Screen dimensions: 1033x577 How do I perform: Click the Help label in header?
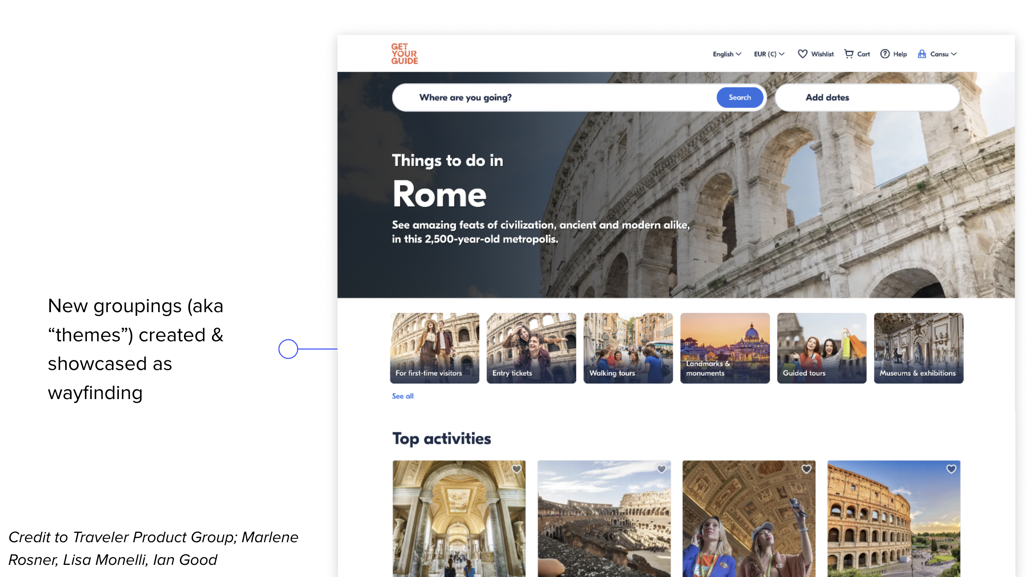coord(900,54)
